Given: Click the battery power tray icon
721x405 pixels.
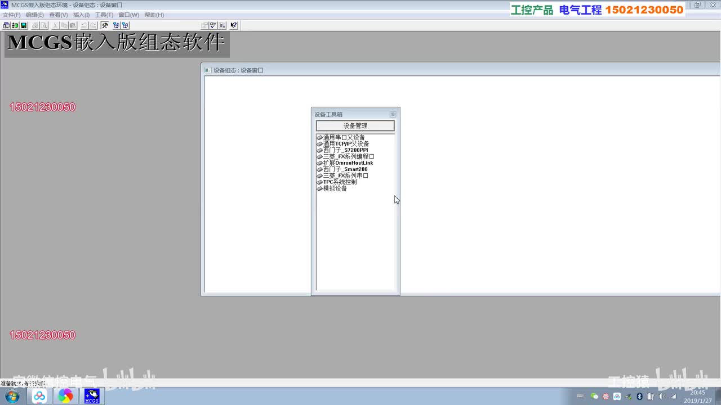Looking at the screenshot, I should coord(651,397).
